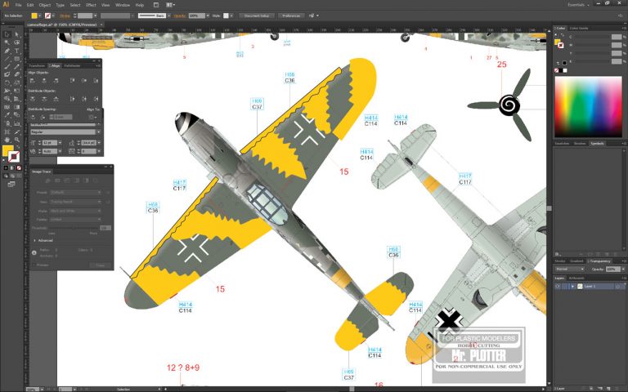Click Horizontal Distribute Right icon
The width and height of the screenshot is (628, 392).
[x=96, y=99]
